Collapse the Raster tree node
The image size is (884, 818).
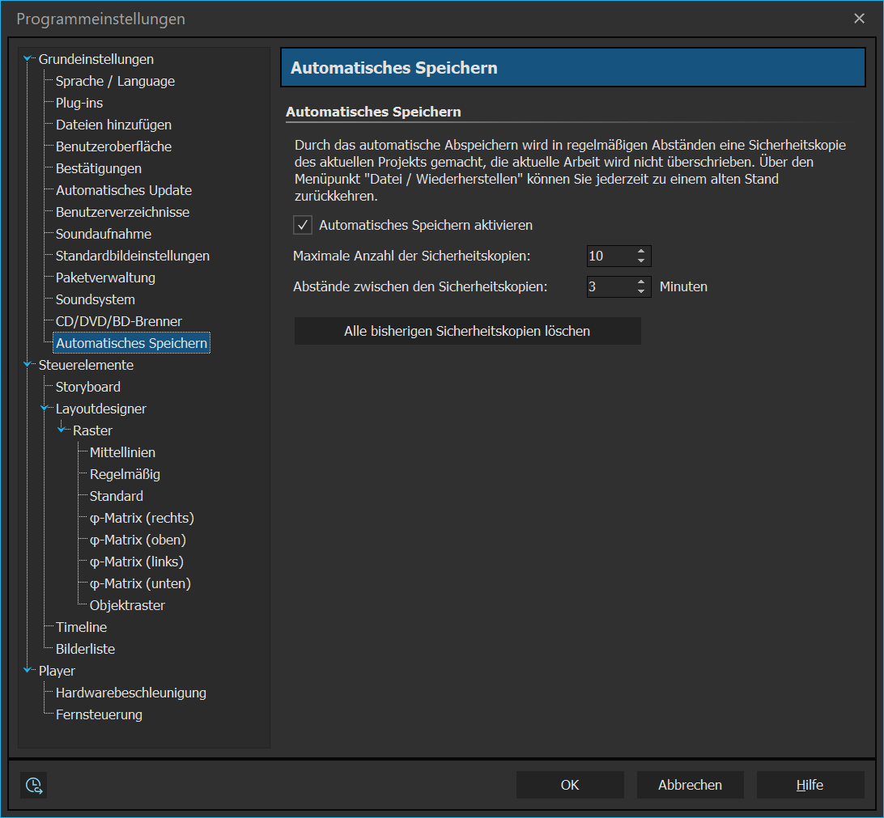(62, 430)
